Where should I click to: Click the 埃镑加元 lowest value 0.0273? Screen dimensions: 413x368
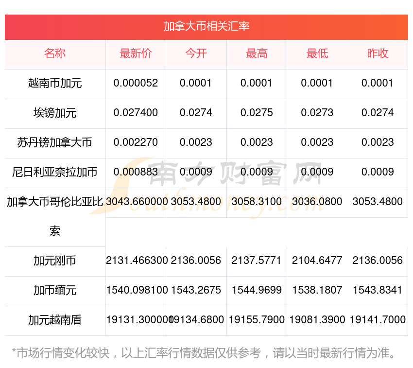(317, 113)
